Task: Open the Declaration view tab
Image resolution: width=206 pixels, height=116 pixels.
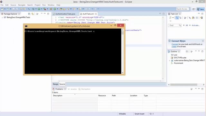Action: click(84, 89)
